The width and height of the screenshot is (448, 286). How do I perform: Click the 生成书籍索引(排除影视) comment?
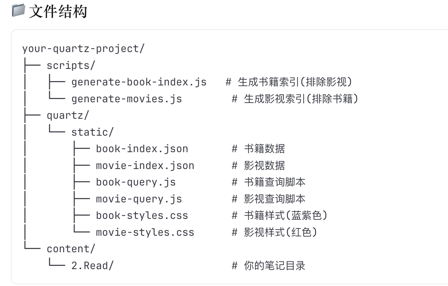coord(292,82)
